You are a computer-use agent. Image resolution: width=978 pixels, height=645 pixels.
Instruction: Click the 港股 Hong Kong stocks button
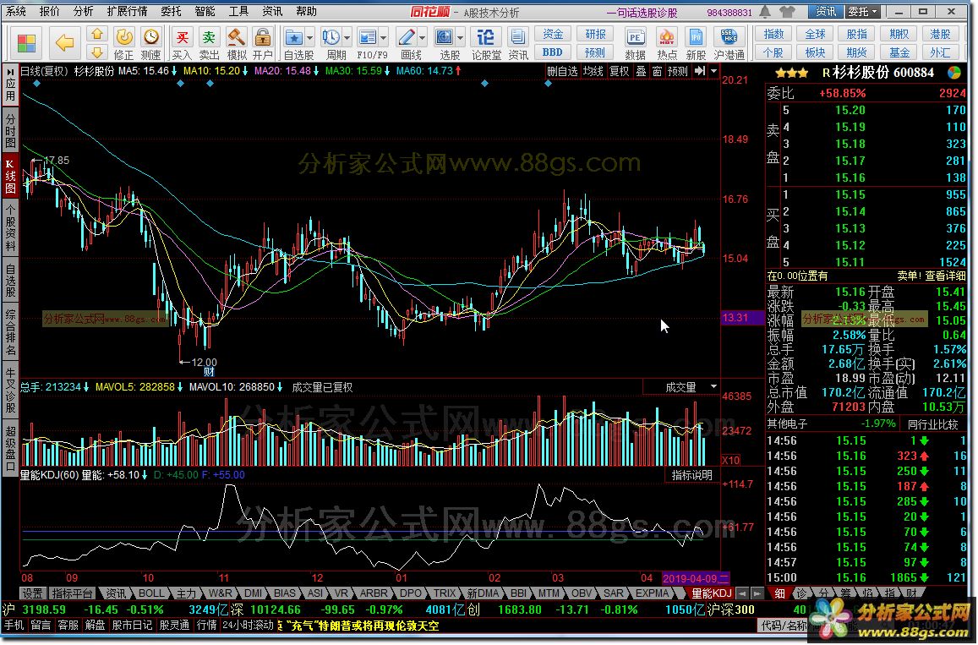940,35
